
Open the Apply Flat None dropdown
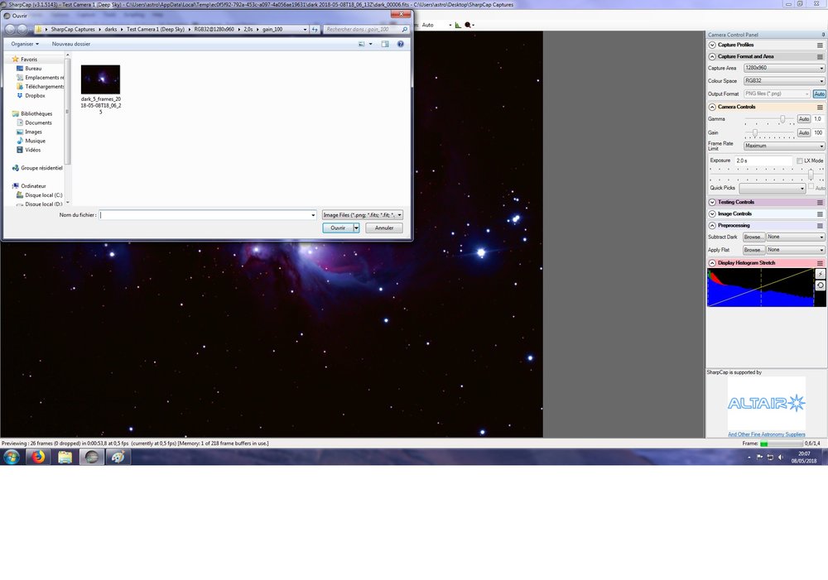[x=795, y=250]
